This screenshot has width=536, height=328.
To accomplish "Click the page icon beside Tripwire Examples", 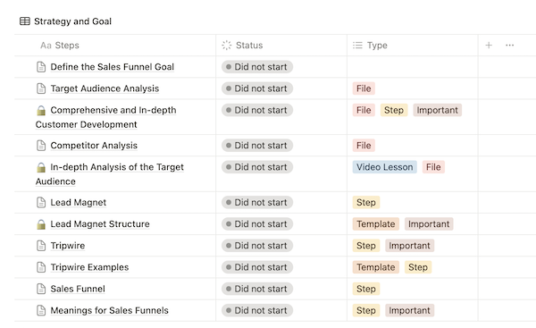I will click(41, 267).
